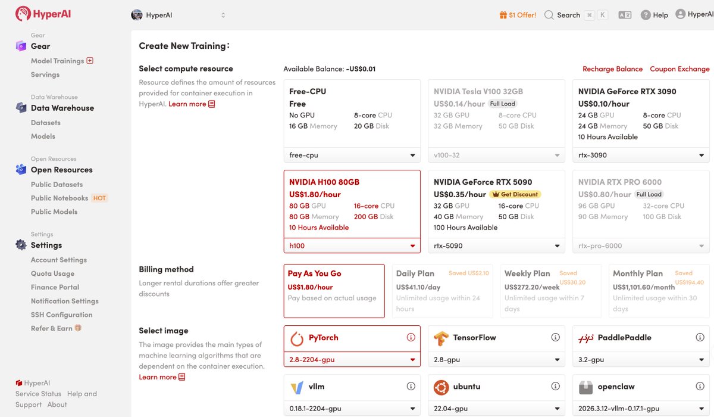Click the language translation icon in the header

click(625, 15)
